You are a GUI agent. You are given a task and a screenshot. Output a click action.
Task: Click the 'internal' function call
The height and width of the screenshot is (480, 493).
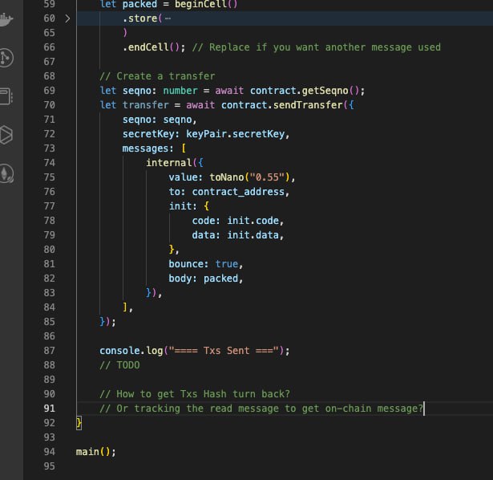pyautogui.click(x=169, y=163)
